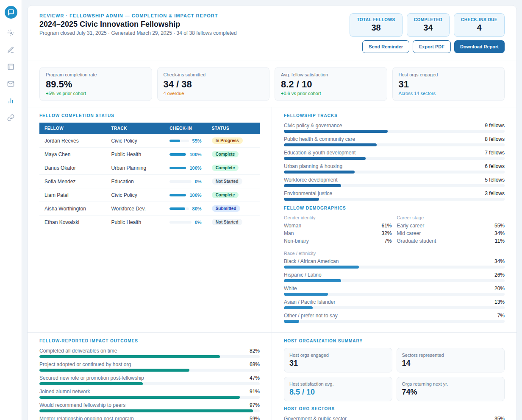This screenshot has height=420, width=522.
Task: Click Jordan Reeves' 55% check-in progress bar
Action: tap(178, 140)
